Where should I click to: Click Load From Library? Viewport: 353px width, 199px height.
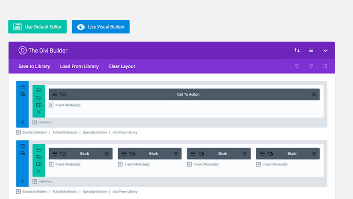click(79, 66)
